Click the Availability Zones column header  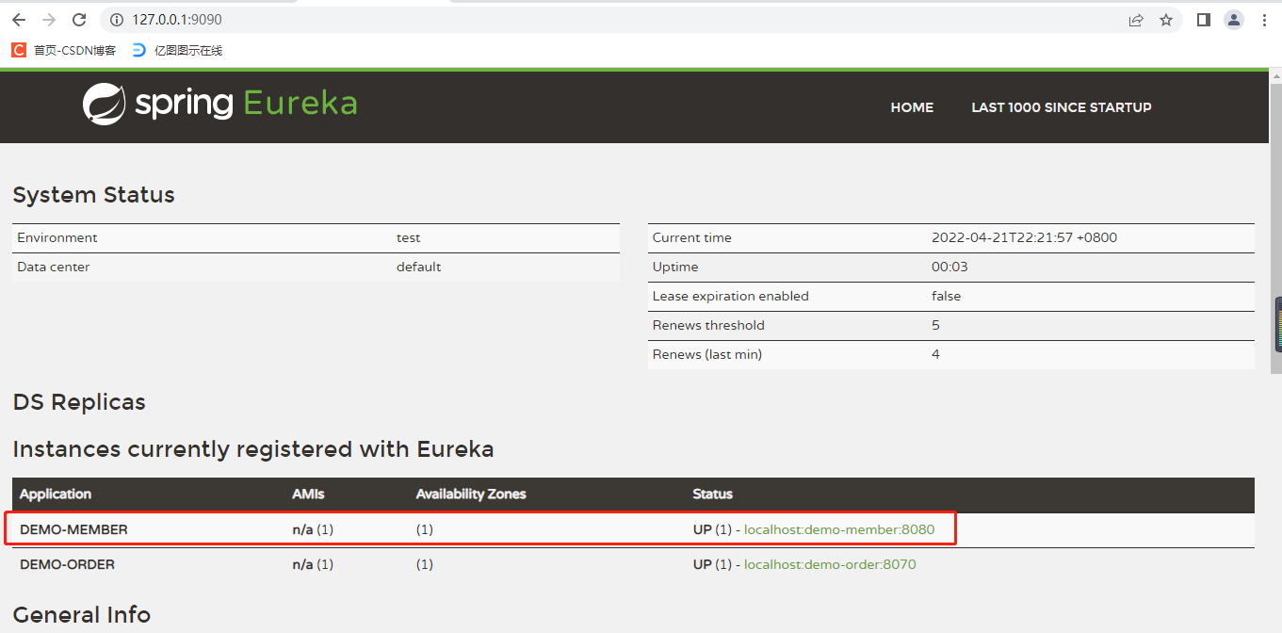(471, 494)
